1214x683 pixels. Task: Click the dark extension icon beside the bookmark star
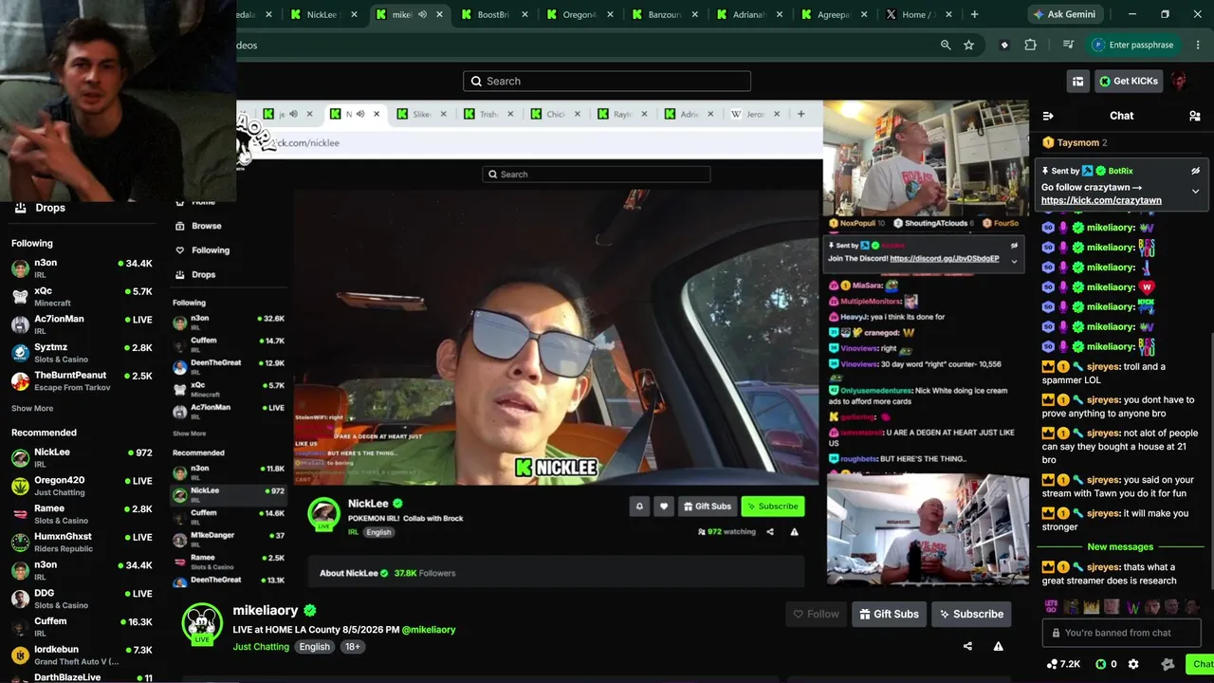1004,45
